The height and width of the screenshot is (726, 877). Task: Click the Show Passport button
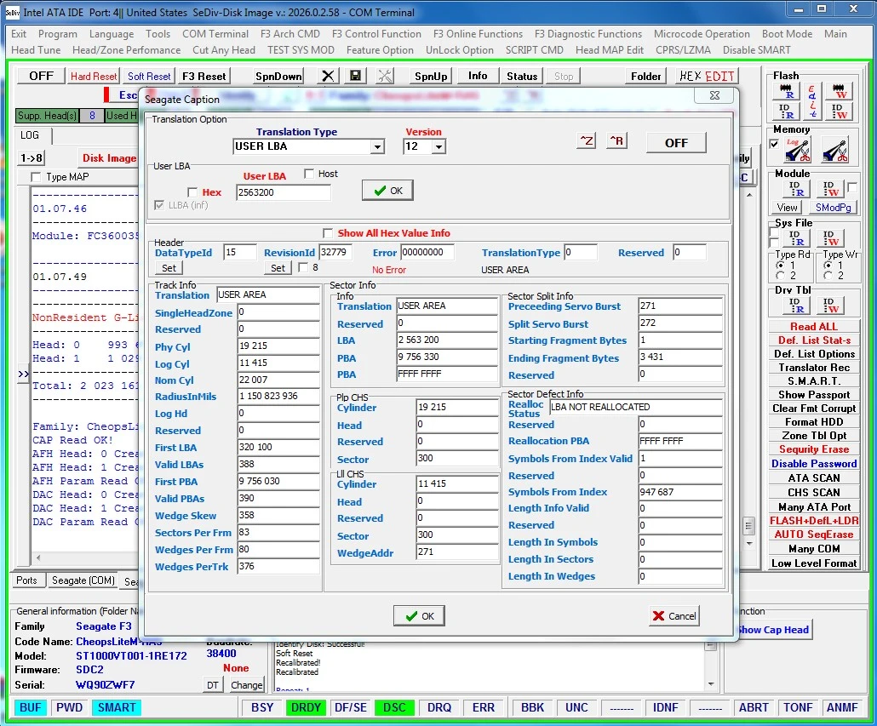coord(814,395)
